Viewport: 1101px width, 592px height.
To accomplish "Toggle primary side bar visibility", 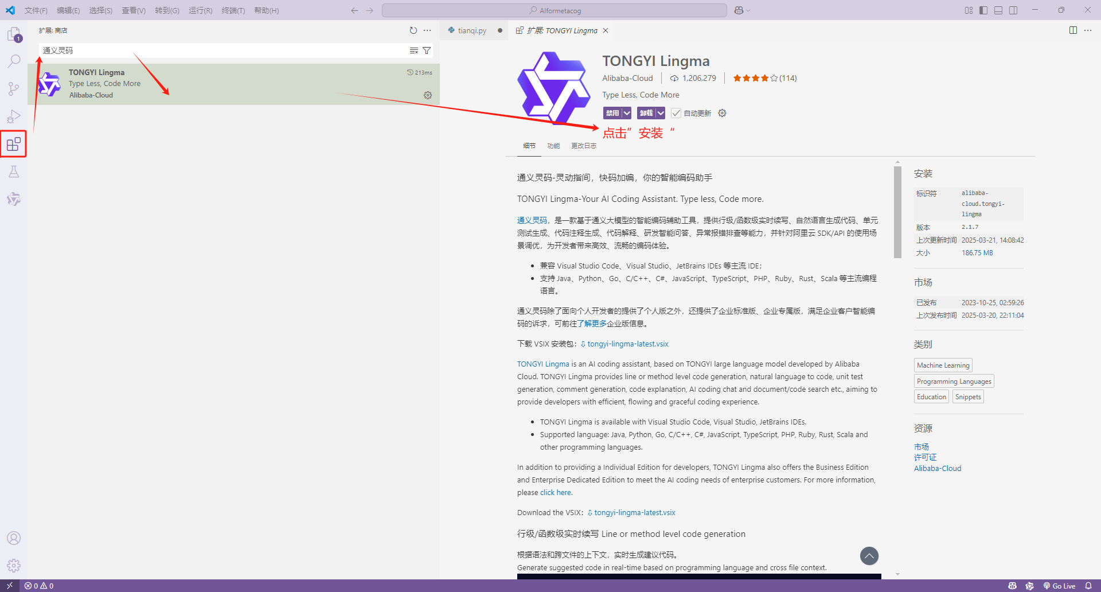I will tap(983, 10).
